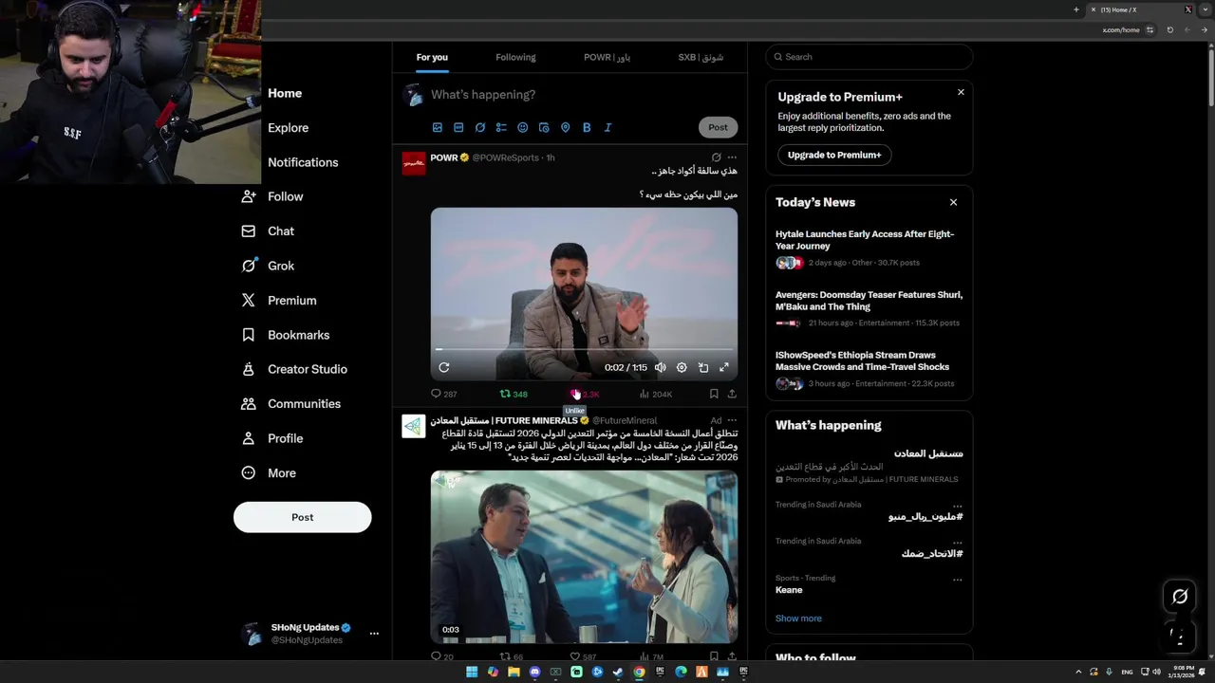Open the GIF picker in composer
This screenshot has width=1215, height=683.
pyautogui.click(x=458, y=127)
